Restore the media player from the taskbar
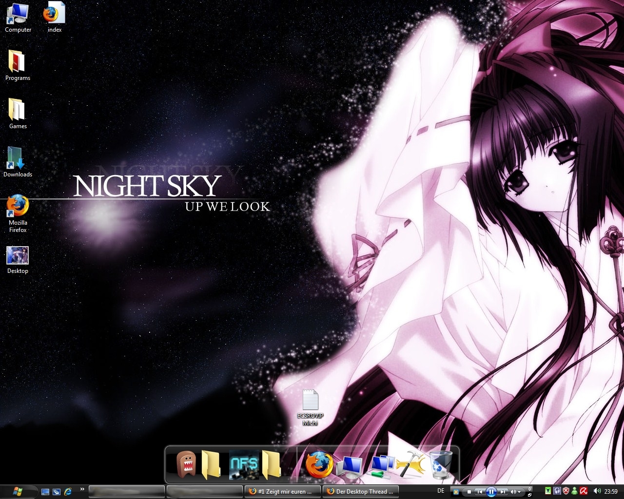This screenshot has height=499, width=624. coord(529,494)
